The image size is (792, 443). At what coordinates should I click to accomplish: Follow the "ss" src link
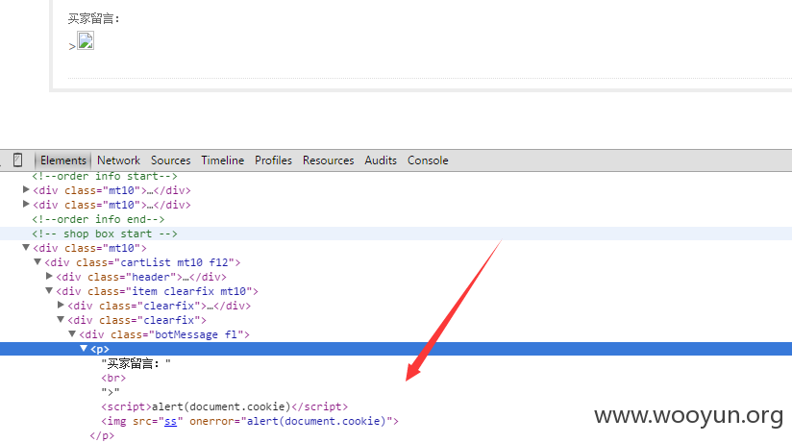pos(171,421)
